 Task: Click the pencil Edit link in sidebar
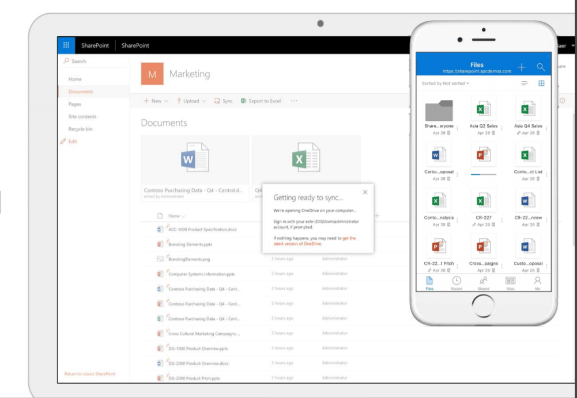pos(69,141)
